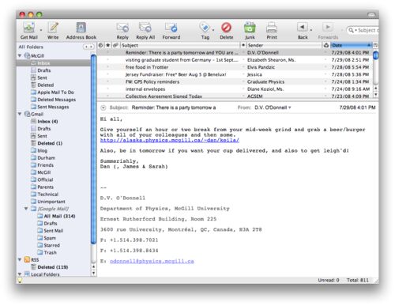Print the current message
This screenshot has width=395, height=306.
[272, 31]
